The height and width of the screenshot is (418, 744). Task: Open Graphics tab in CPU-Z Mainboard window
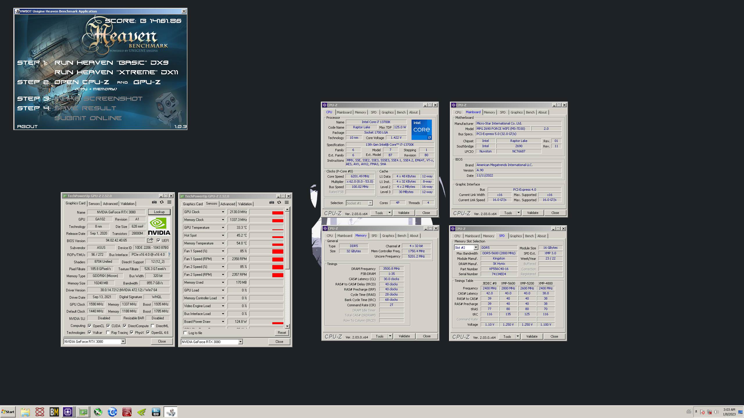click(516, 112)
